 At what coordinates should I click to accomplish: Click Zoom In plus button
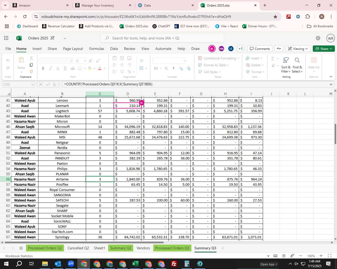pos(321,256)
